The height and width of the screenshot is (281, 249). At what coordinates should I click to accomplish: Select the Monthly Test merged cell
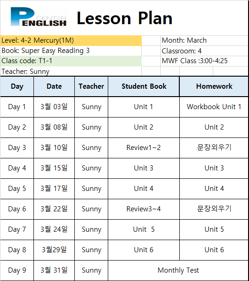click(178, 270)
